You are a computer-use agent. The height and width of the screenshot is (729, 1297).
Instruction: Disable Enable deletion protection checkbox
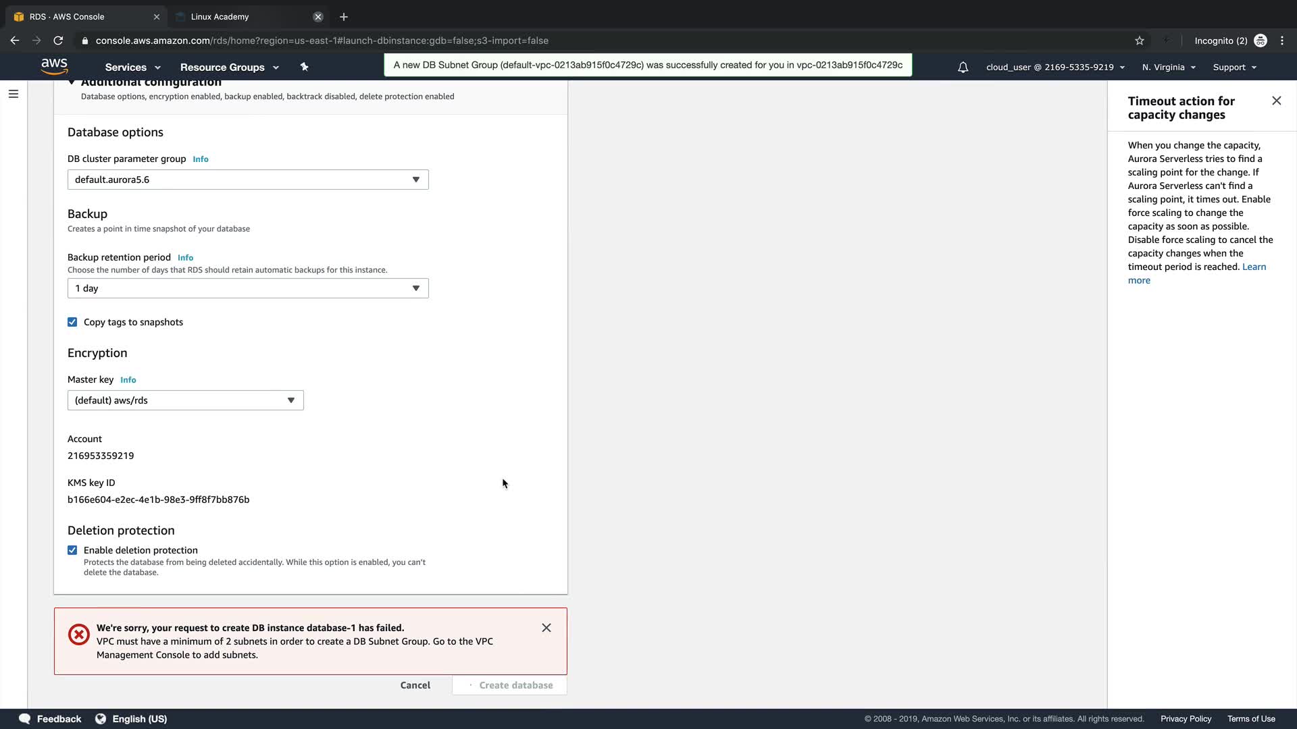(72, 550)
